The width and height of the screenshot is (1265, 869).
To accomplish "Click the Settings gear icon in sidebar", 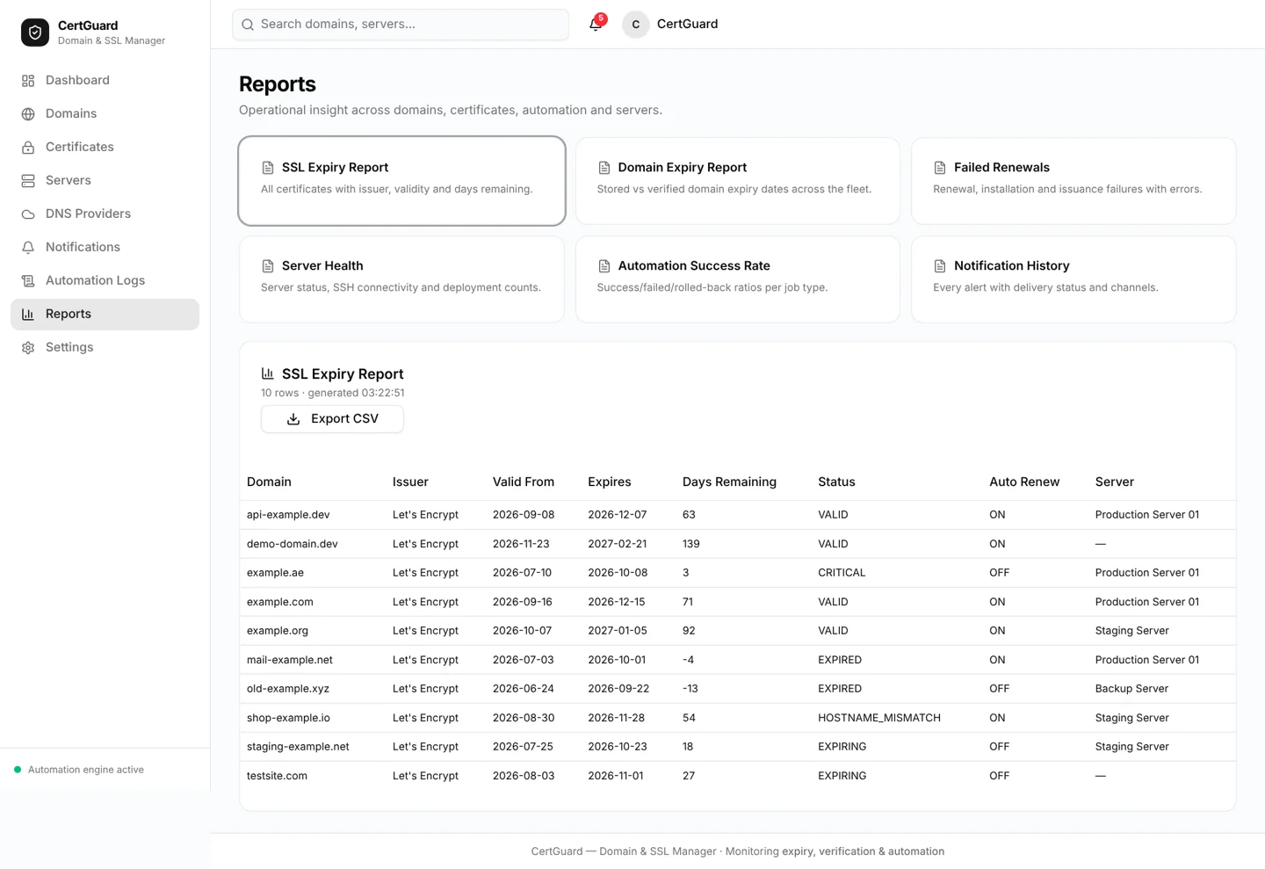I will click(x=28, y=348).
